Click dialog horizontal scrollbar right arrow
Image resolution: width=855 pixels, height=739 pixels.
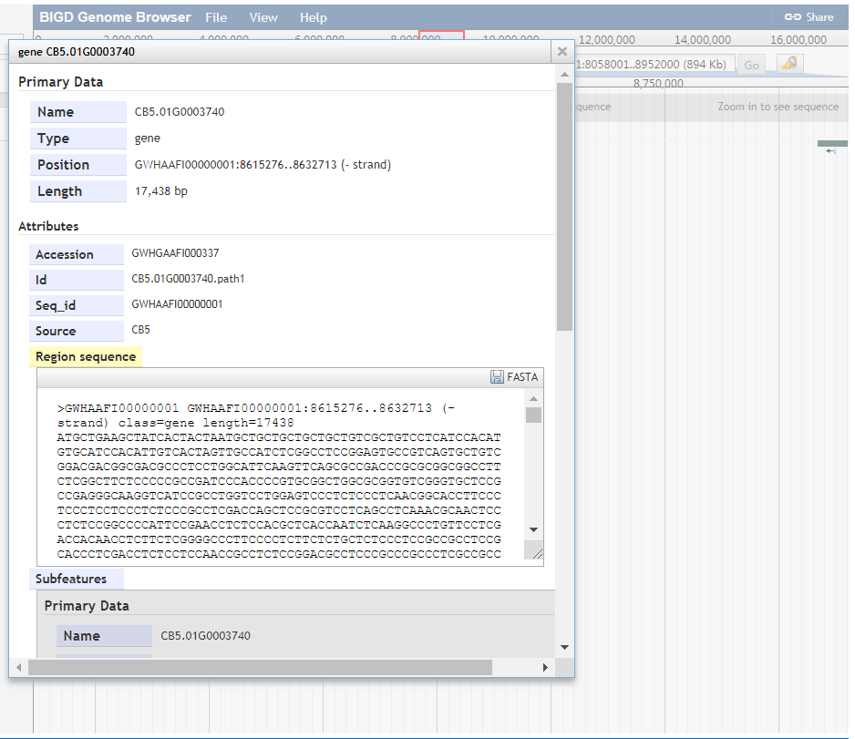pos(546,668)
